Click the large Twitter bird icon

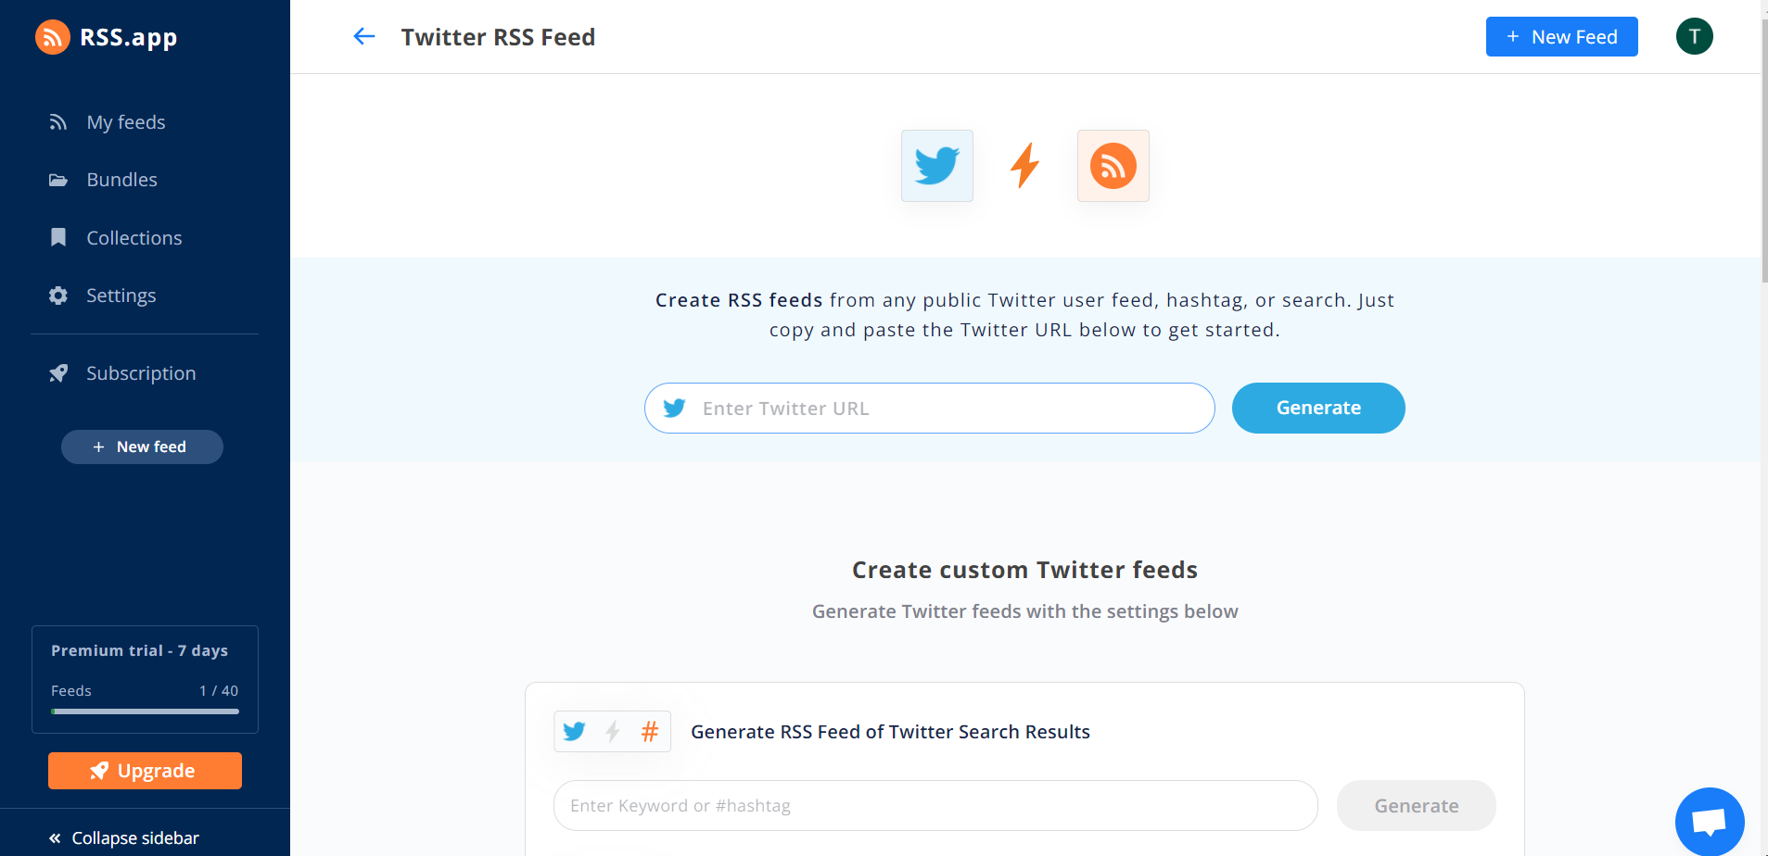point(937,166)
